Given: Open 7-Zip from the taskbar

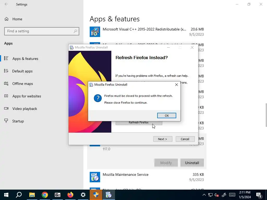Looking at the screenshot, I should (x=58, y=195).
